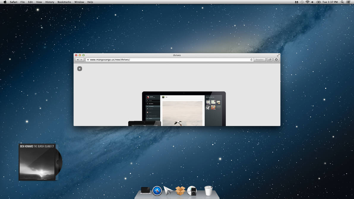Click the plus button on the webpage

tap(80, 69)
